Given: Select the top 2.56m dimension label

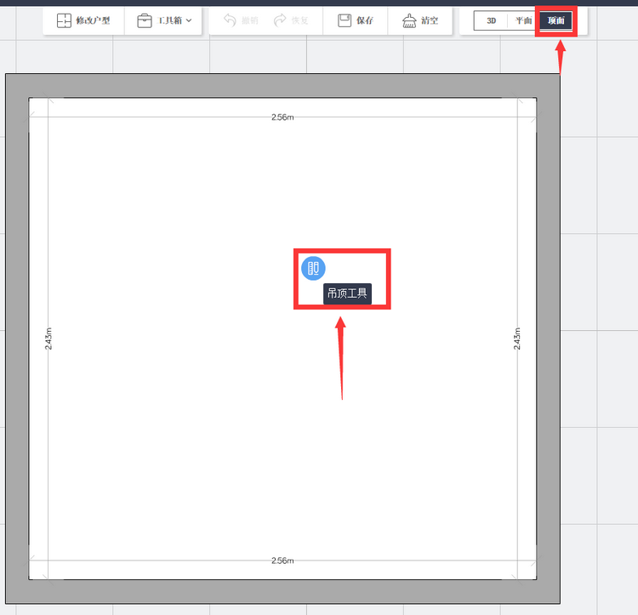Looking at the screenshot, I should pos(282,117).
